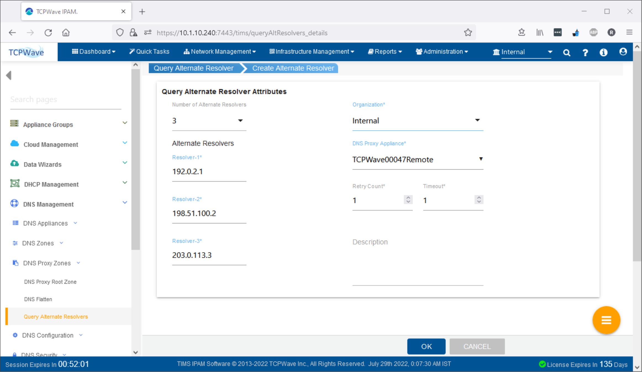Image resolution: width=642 pixels, height=372 pixels.
Task: Open Quick Tasks
Action: (x=149, y=52)
